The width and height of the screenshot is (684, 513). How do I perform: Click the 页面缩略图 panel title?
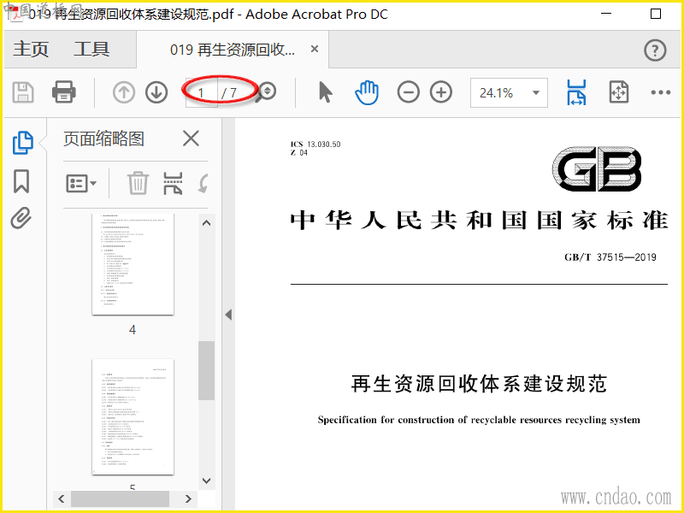(x=103, y=139)
